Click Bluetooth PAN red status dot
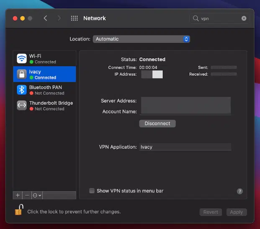 point(31,93)
